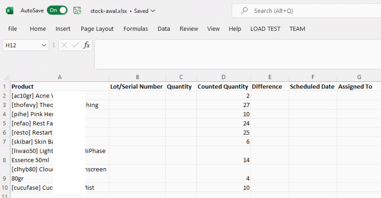
Task: Expand the Name Box dropdown arrow
Action: (44, 45)
